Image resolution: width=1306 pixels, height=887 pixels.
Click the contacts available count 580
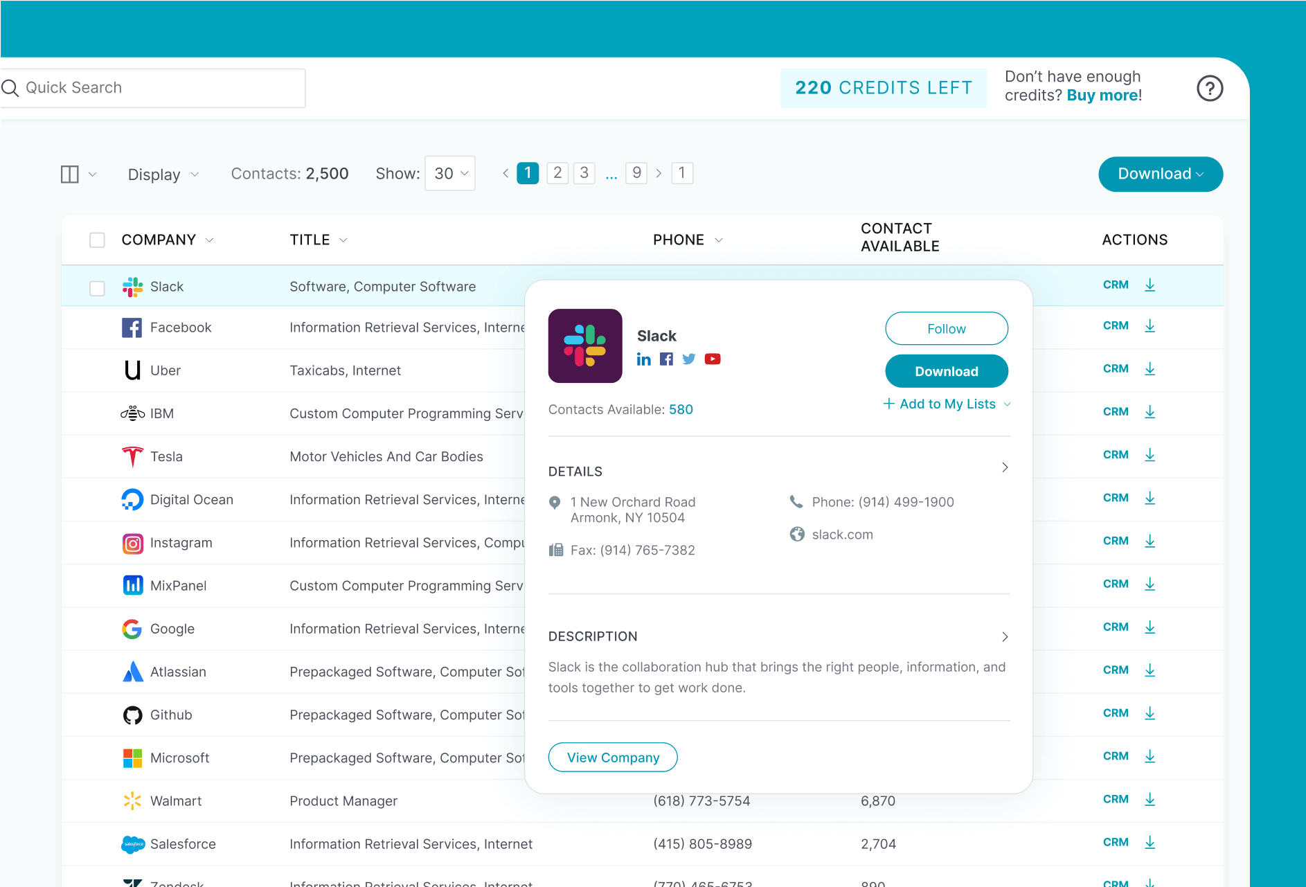(x=681, y=409)
